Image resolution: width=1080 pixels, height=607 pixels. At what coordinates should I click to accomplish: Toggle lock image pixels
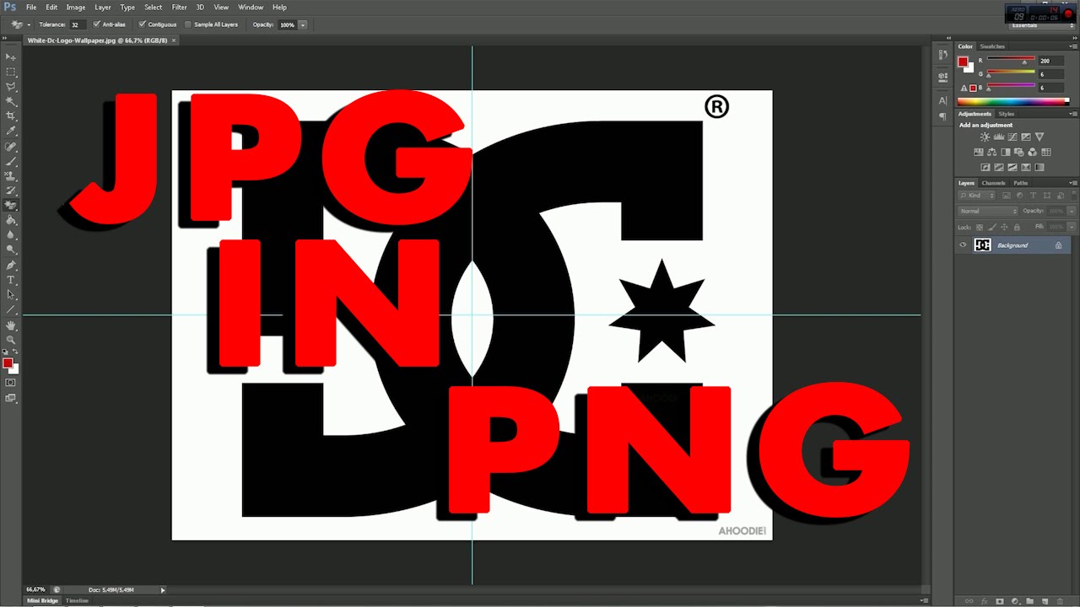tap(992, 228)
